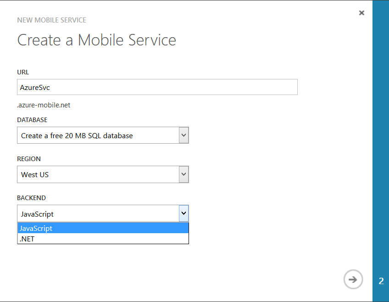Click the blue wizard progress sidebar
The width and height of the screenshot is (389, 302).
(x=381, y=138)
